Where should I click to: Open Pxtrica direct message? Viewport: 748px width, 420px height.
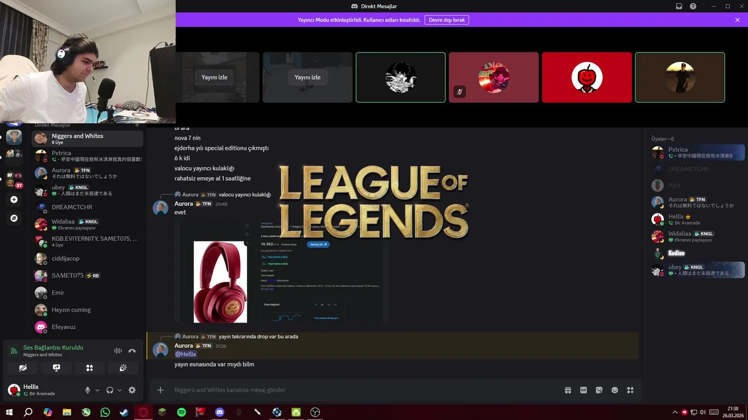(x=88, y=156)
